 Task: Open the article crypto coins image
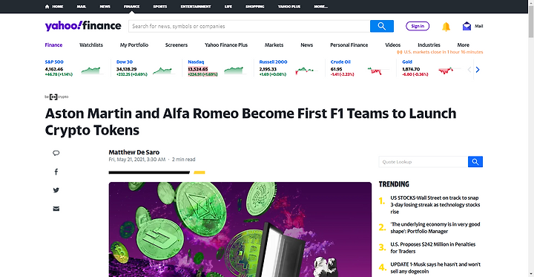click(240, 229)
